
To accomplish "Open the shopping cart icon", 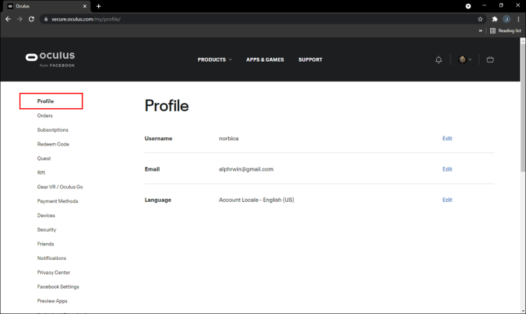I will coord(490,59).
